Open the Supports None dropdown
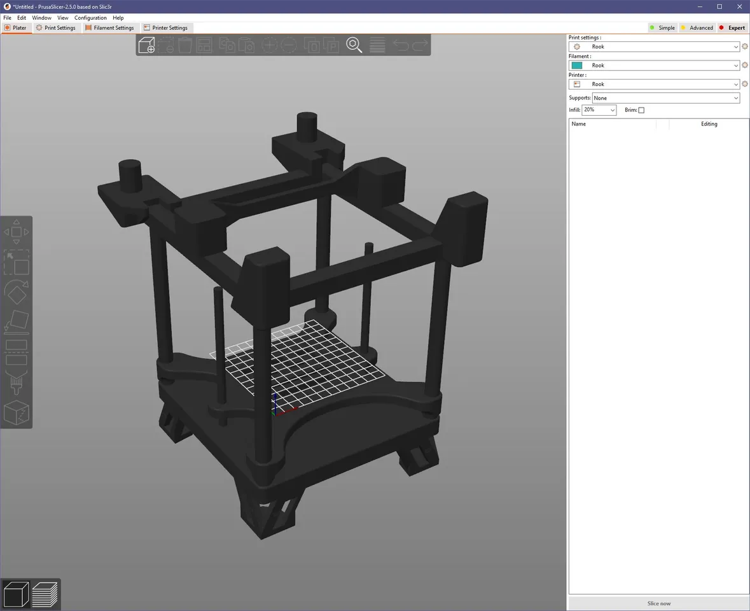 coord(666,98)
